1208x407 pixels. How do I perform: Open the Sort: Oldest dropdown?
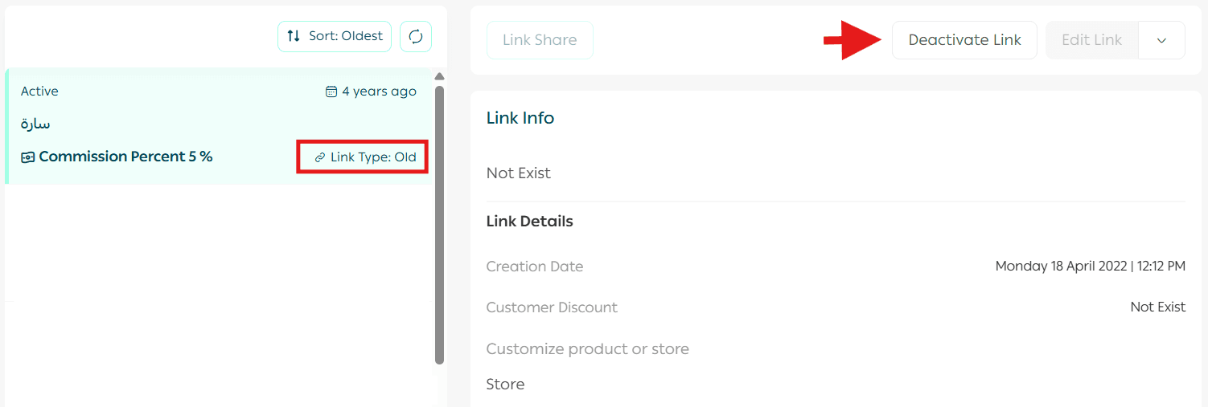point(335,37)
